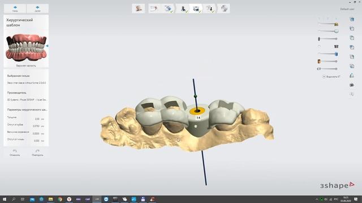Toggle the radio button left of dark crown icon
The width and height of the screenshot is (362, 203).
[x=319, y=47]
